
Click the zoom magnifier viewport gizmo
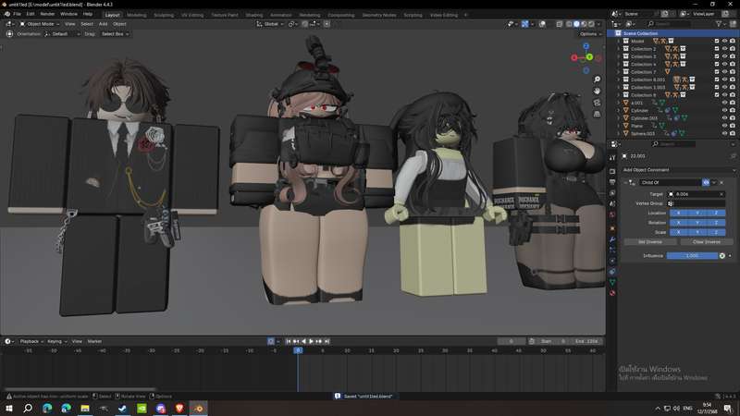point(597,80)
